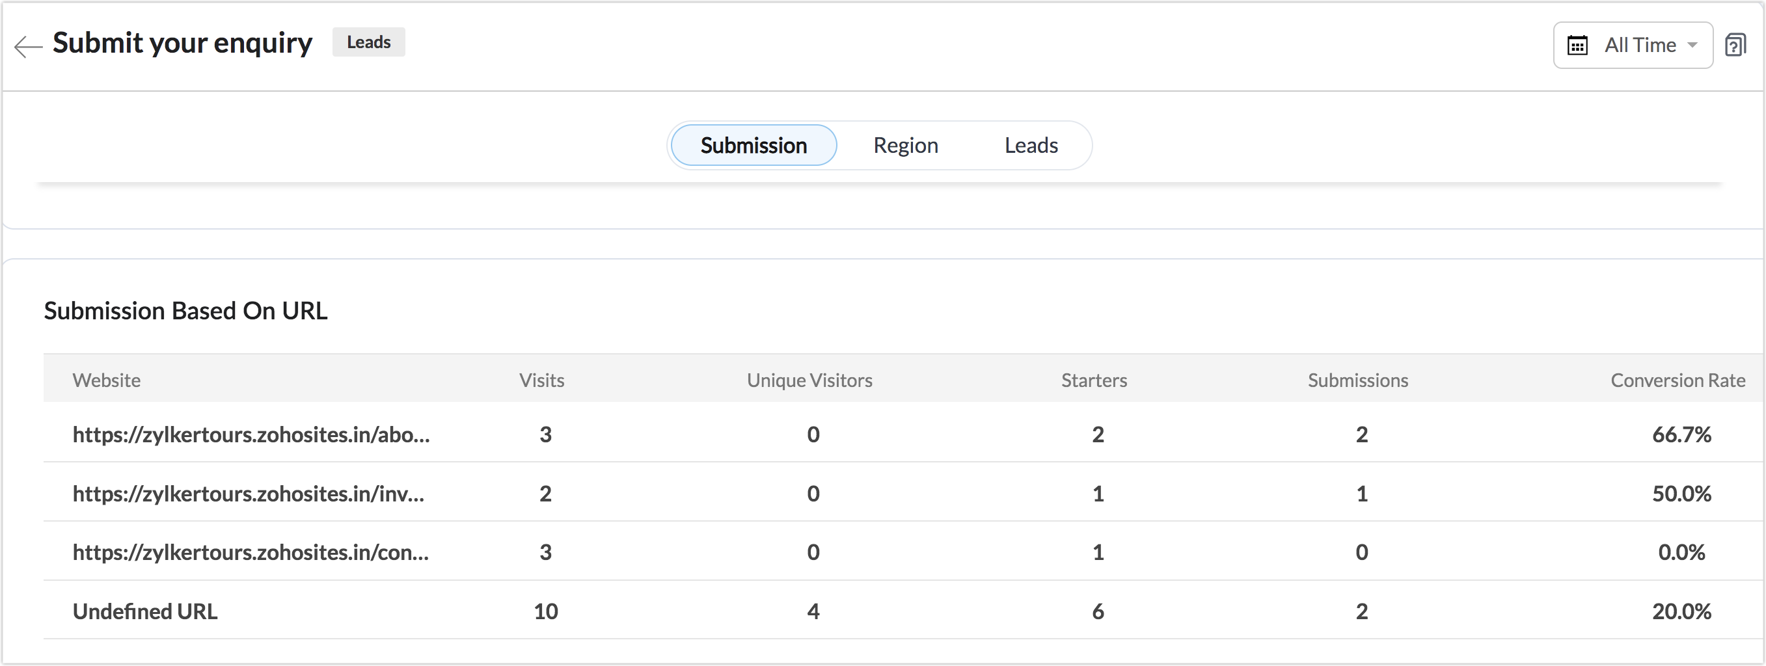Click the Conversion Rate column header
The height and width of the screenshot is (666, 1766).
click(1677, 380)
